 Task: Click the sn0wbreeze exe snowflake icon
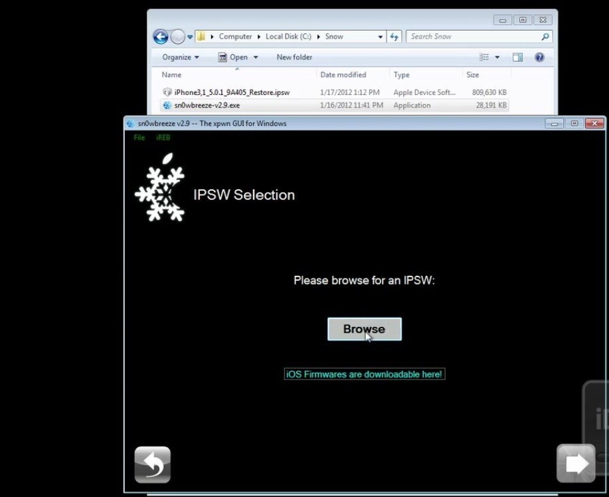(x=167, y=105)
